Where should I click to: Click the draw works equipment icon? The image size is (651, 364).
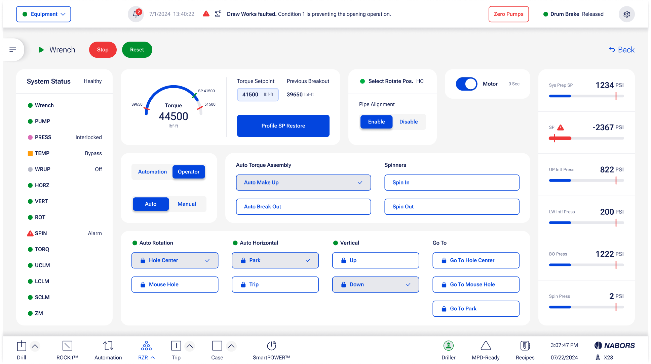point(218,14)
